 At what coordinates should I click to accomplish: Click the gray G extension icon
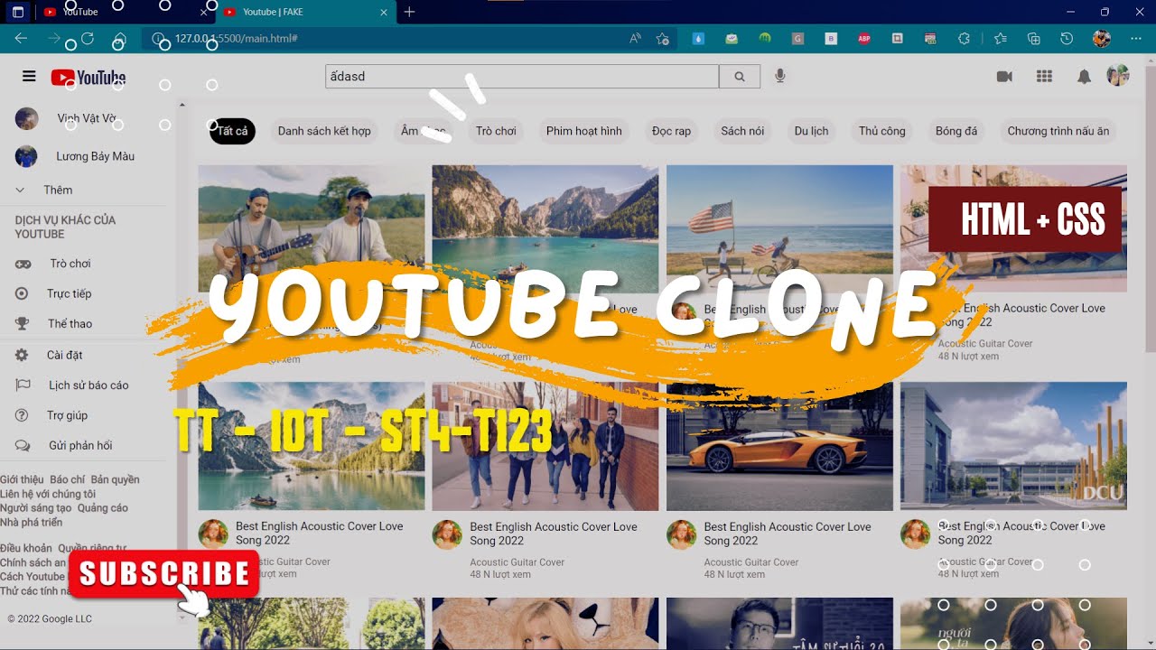[x=797, y=39]
